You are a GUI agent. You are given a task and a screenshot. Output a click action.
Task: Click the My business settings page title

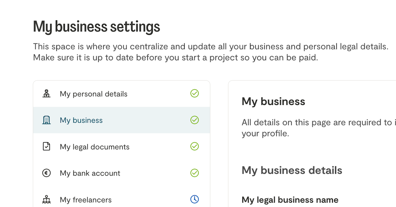coord(97,27)
